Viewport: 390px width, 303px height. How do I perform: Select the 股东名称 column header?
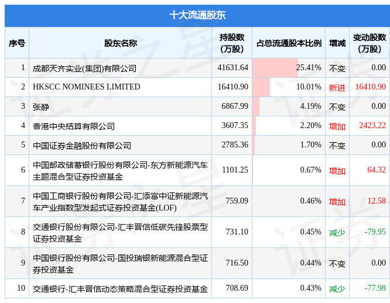point(121,43)
